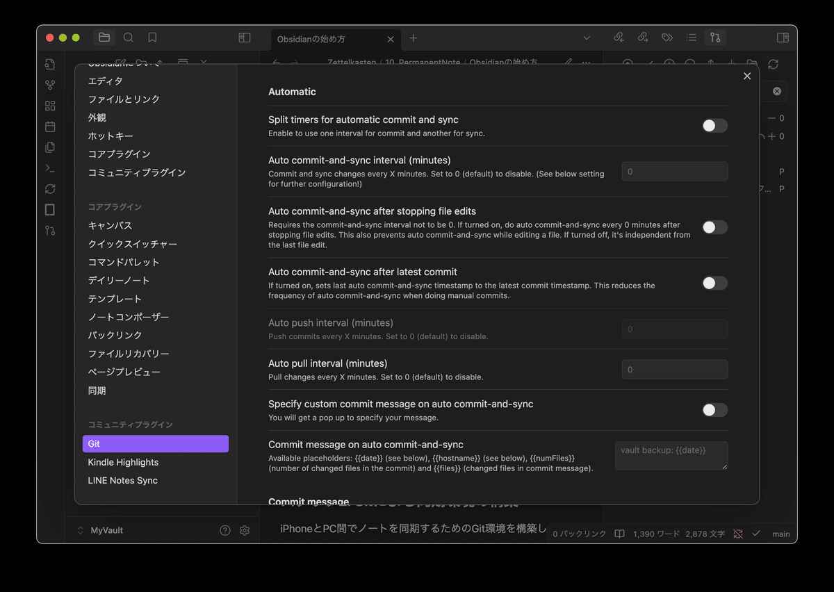
Task: Click the templates ribbon icon
Action: (x=50, y=147)
